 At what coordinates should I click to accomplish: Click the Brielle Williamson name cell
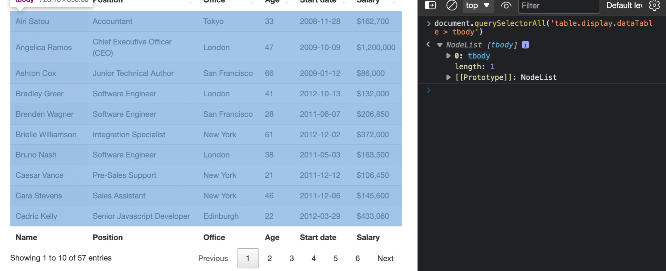point(49,135)
